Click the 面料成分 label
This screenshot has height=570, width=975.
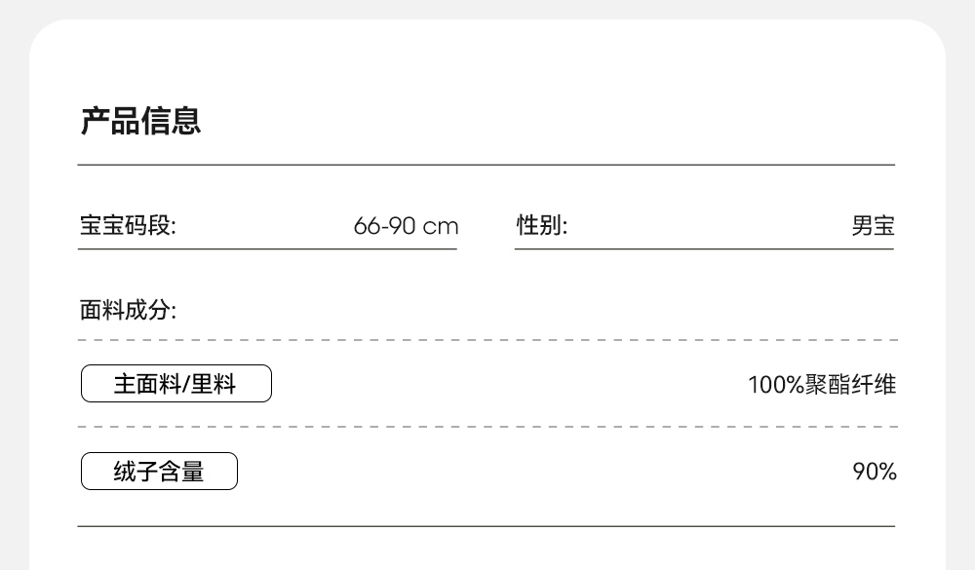(x=128, y=311)
